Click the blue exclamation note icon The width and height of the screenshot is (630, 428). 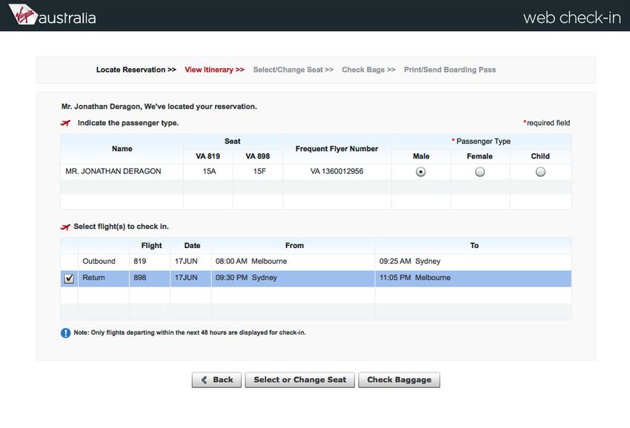[65, 332]
